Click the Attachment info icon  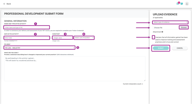[162, 32]
